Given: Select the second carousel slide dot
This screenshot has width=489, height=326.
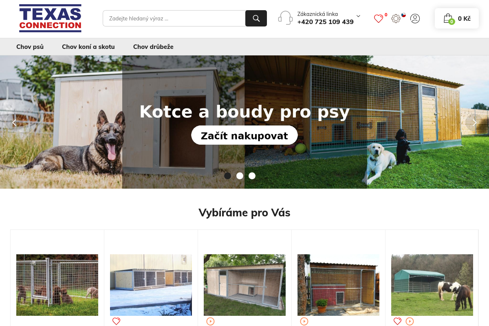Looking at the screenshot, I should [x=240, y=176].
